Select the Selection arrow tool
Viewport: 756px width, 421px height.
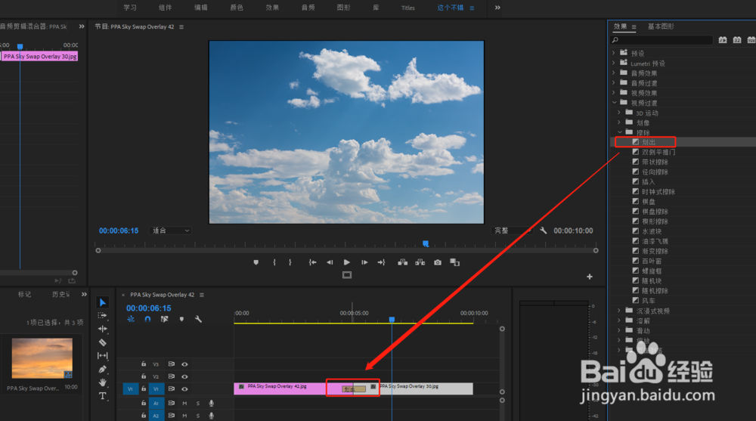(x=102, y=302)
